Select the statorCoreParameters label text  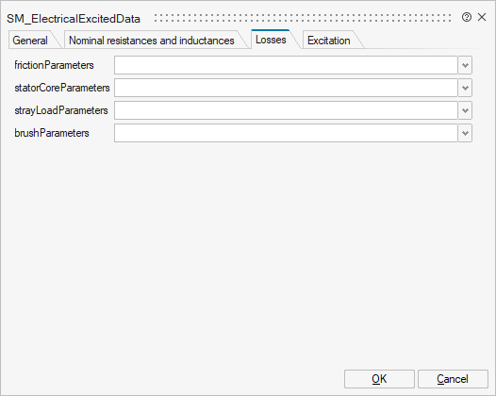point(62,88)
